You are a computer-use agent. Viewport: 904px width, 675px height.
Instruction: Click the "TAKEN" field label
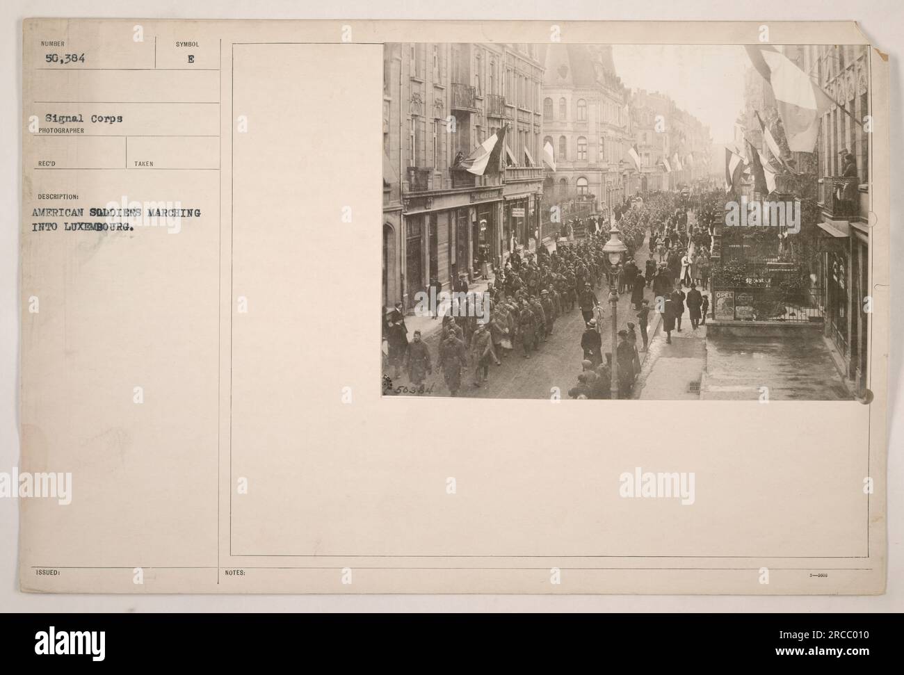pyautogui.click(x=144, y=164)
